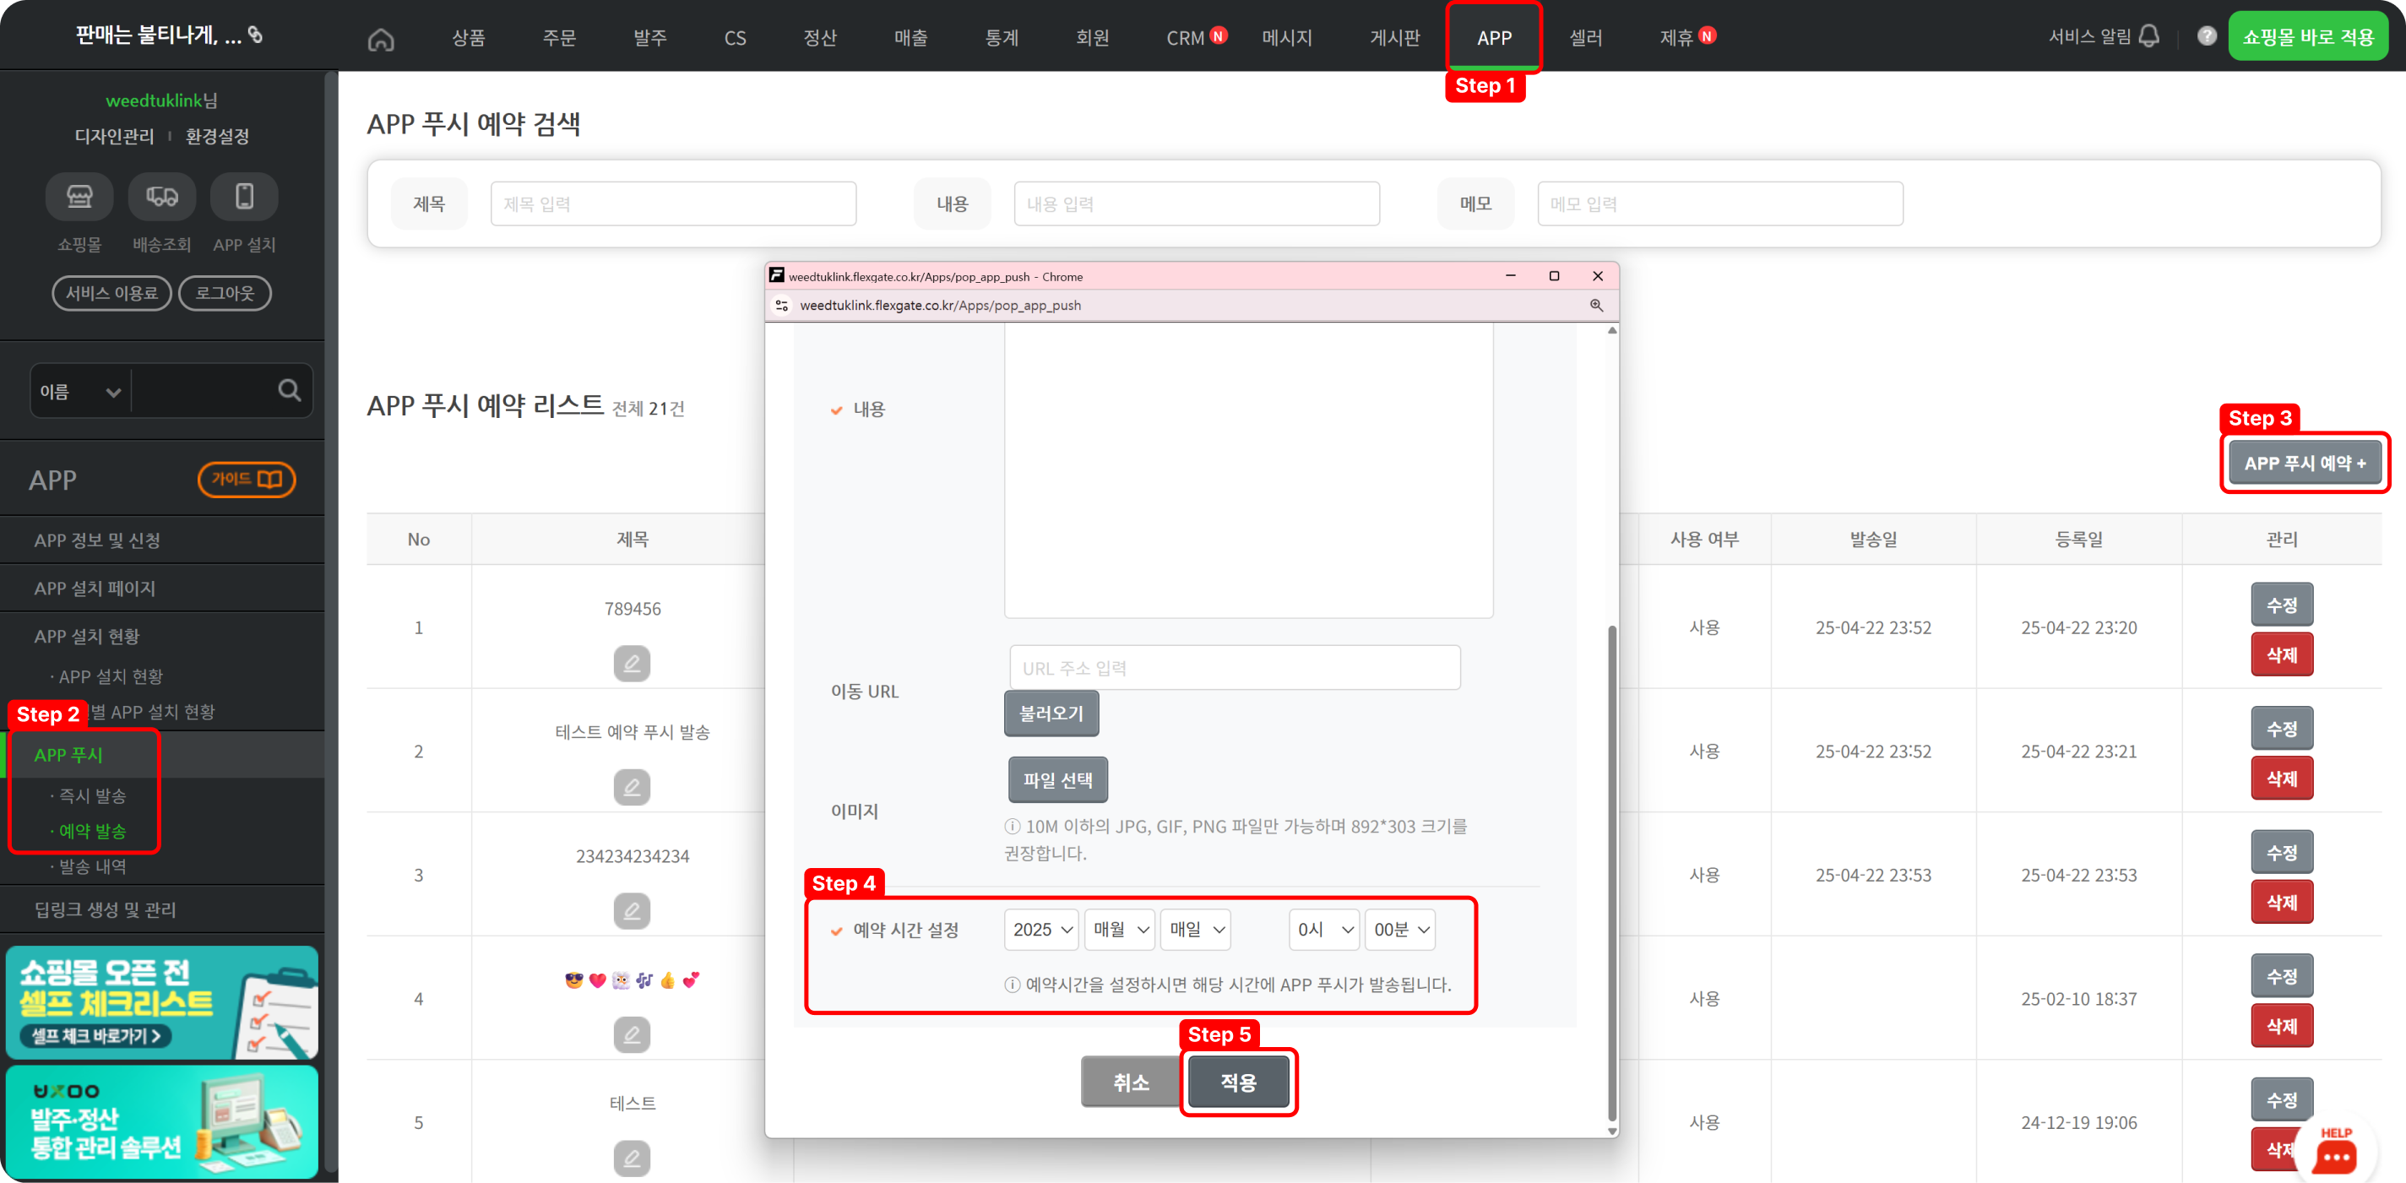Open the 상품 menu

[x=469, y=38]
